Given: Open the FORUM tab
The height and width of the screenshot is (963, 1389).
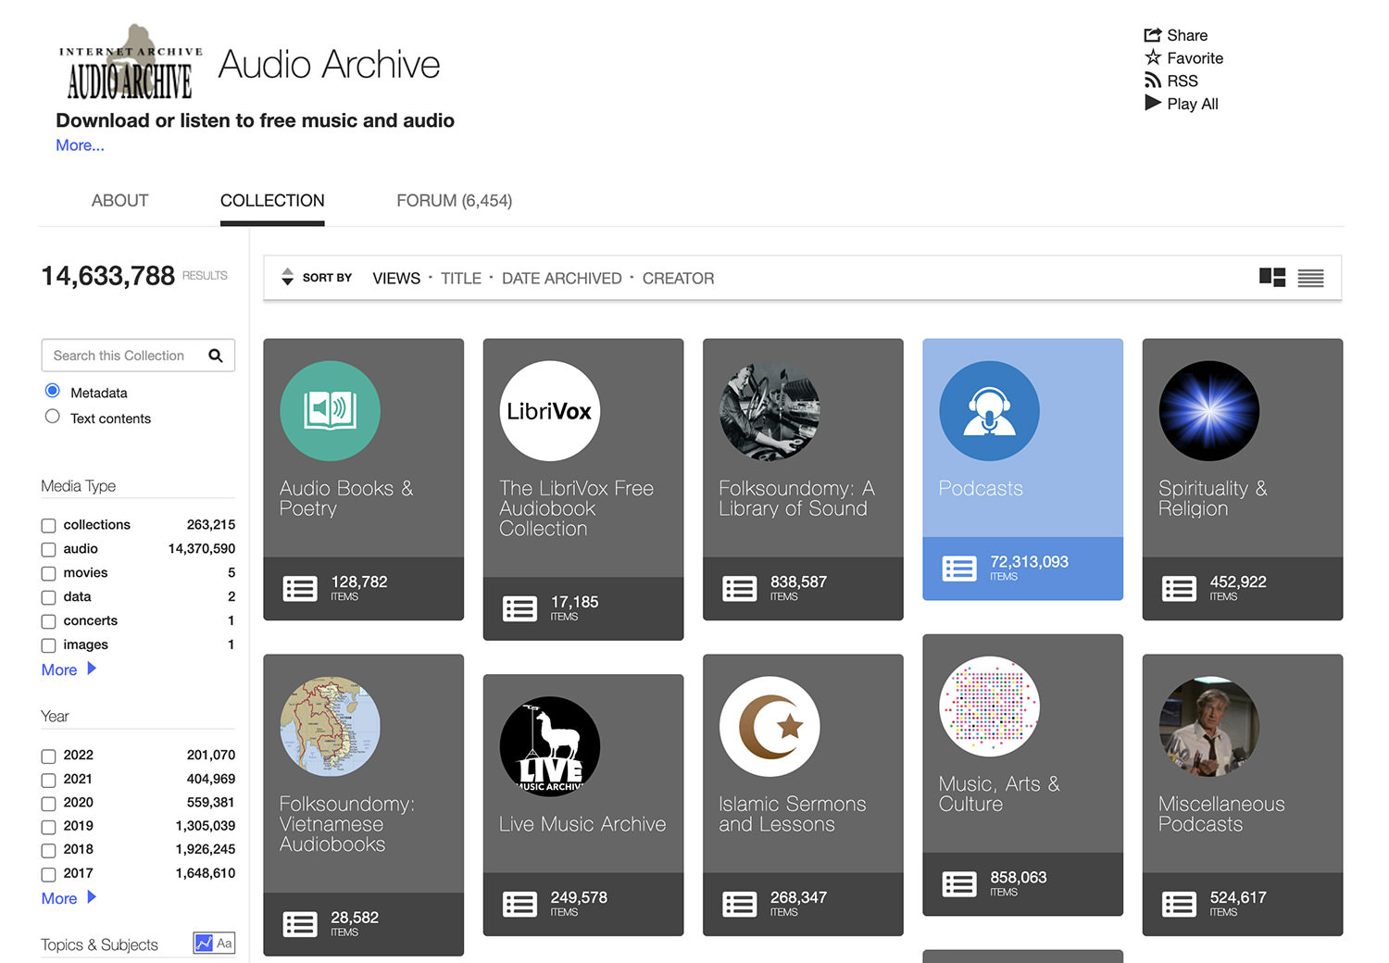Looking at the screenshot, I should point(454,200).
